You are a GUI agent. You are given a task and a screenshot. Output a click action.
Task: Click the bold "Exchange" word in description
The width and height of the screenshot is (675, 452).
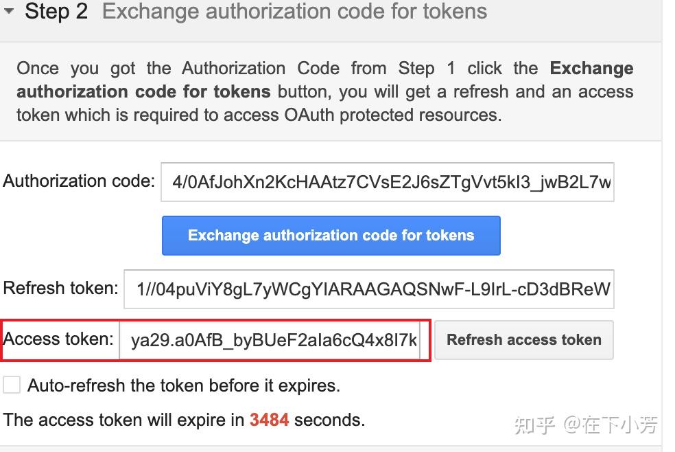pos(591,69)
